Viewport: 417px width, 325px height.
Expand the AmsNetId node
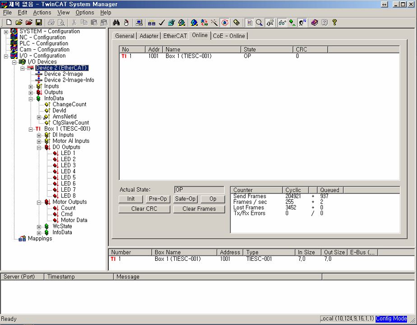pyautogui.click(x=39, y=117)
